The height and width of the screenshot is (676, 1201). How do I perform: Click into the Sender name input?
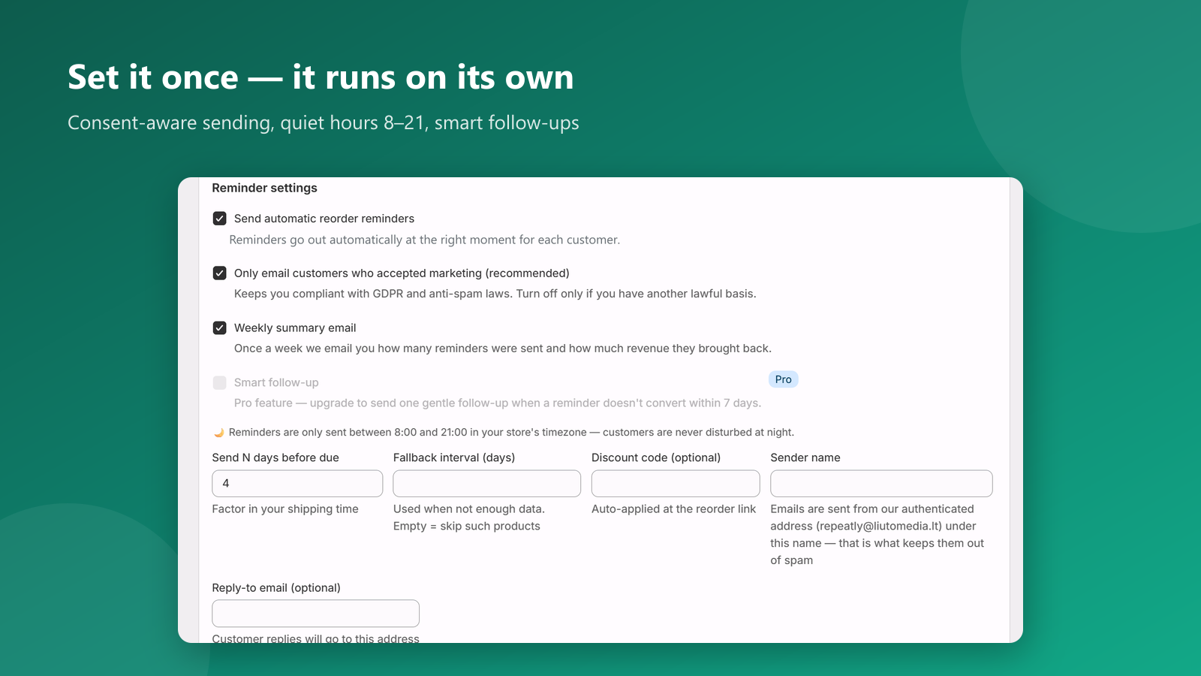tap(881, 484)
